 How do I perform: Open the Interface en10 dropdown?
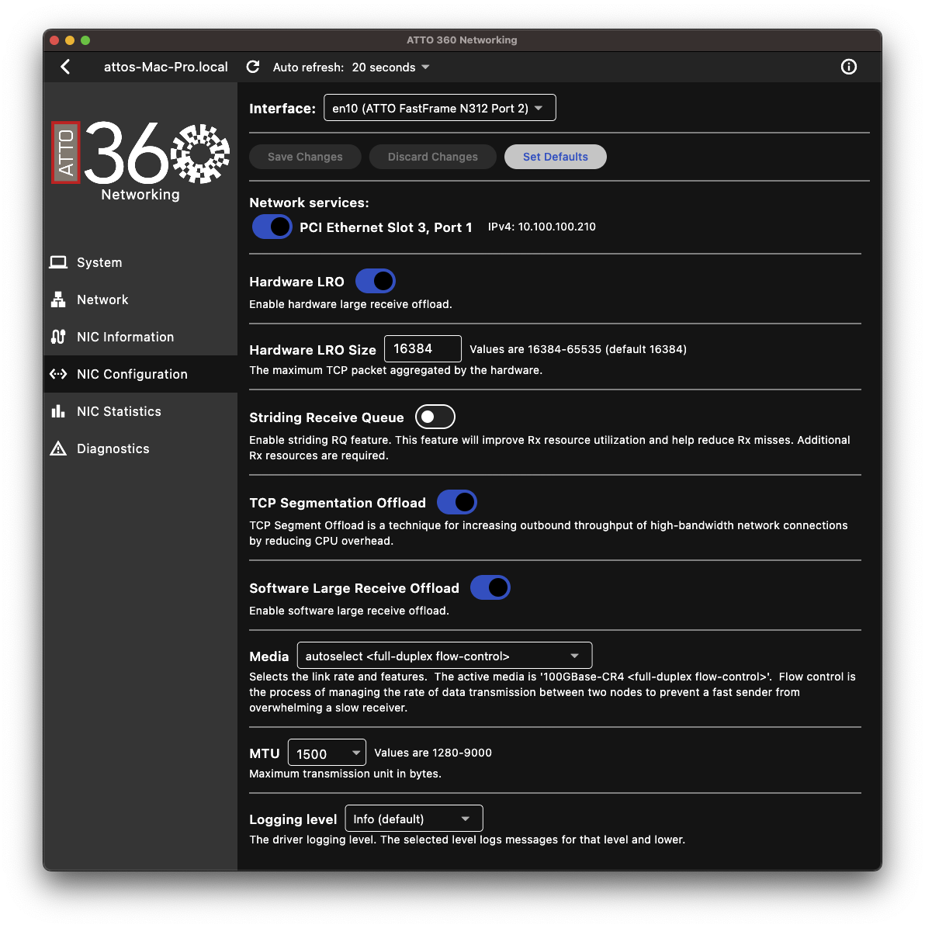coord(440,108)
